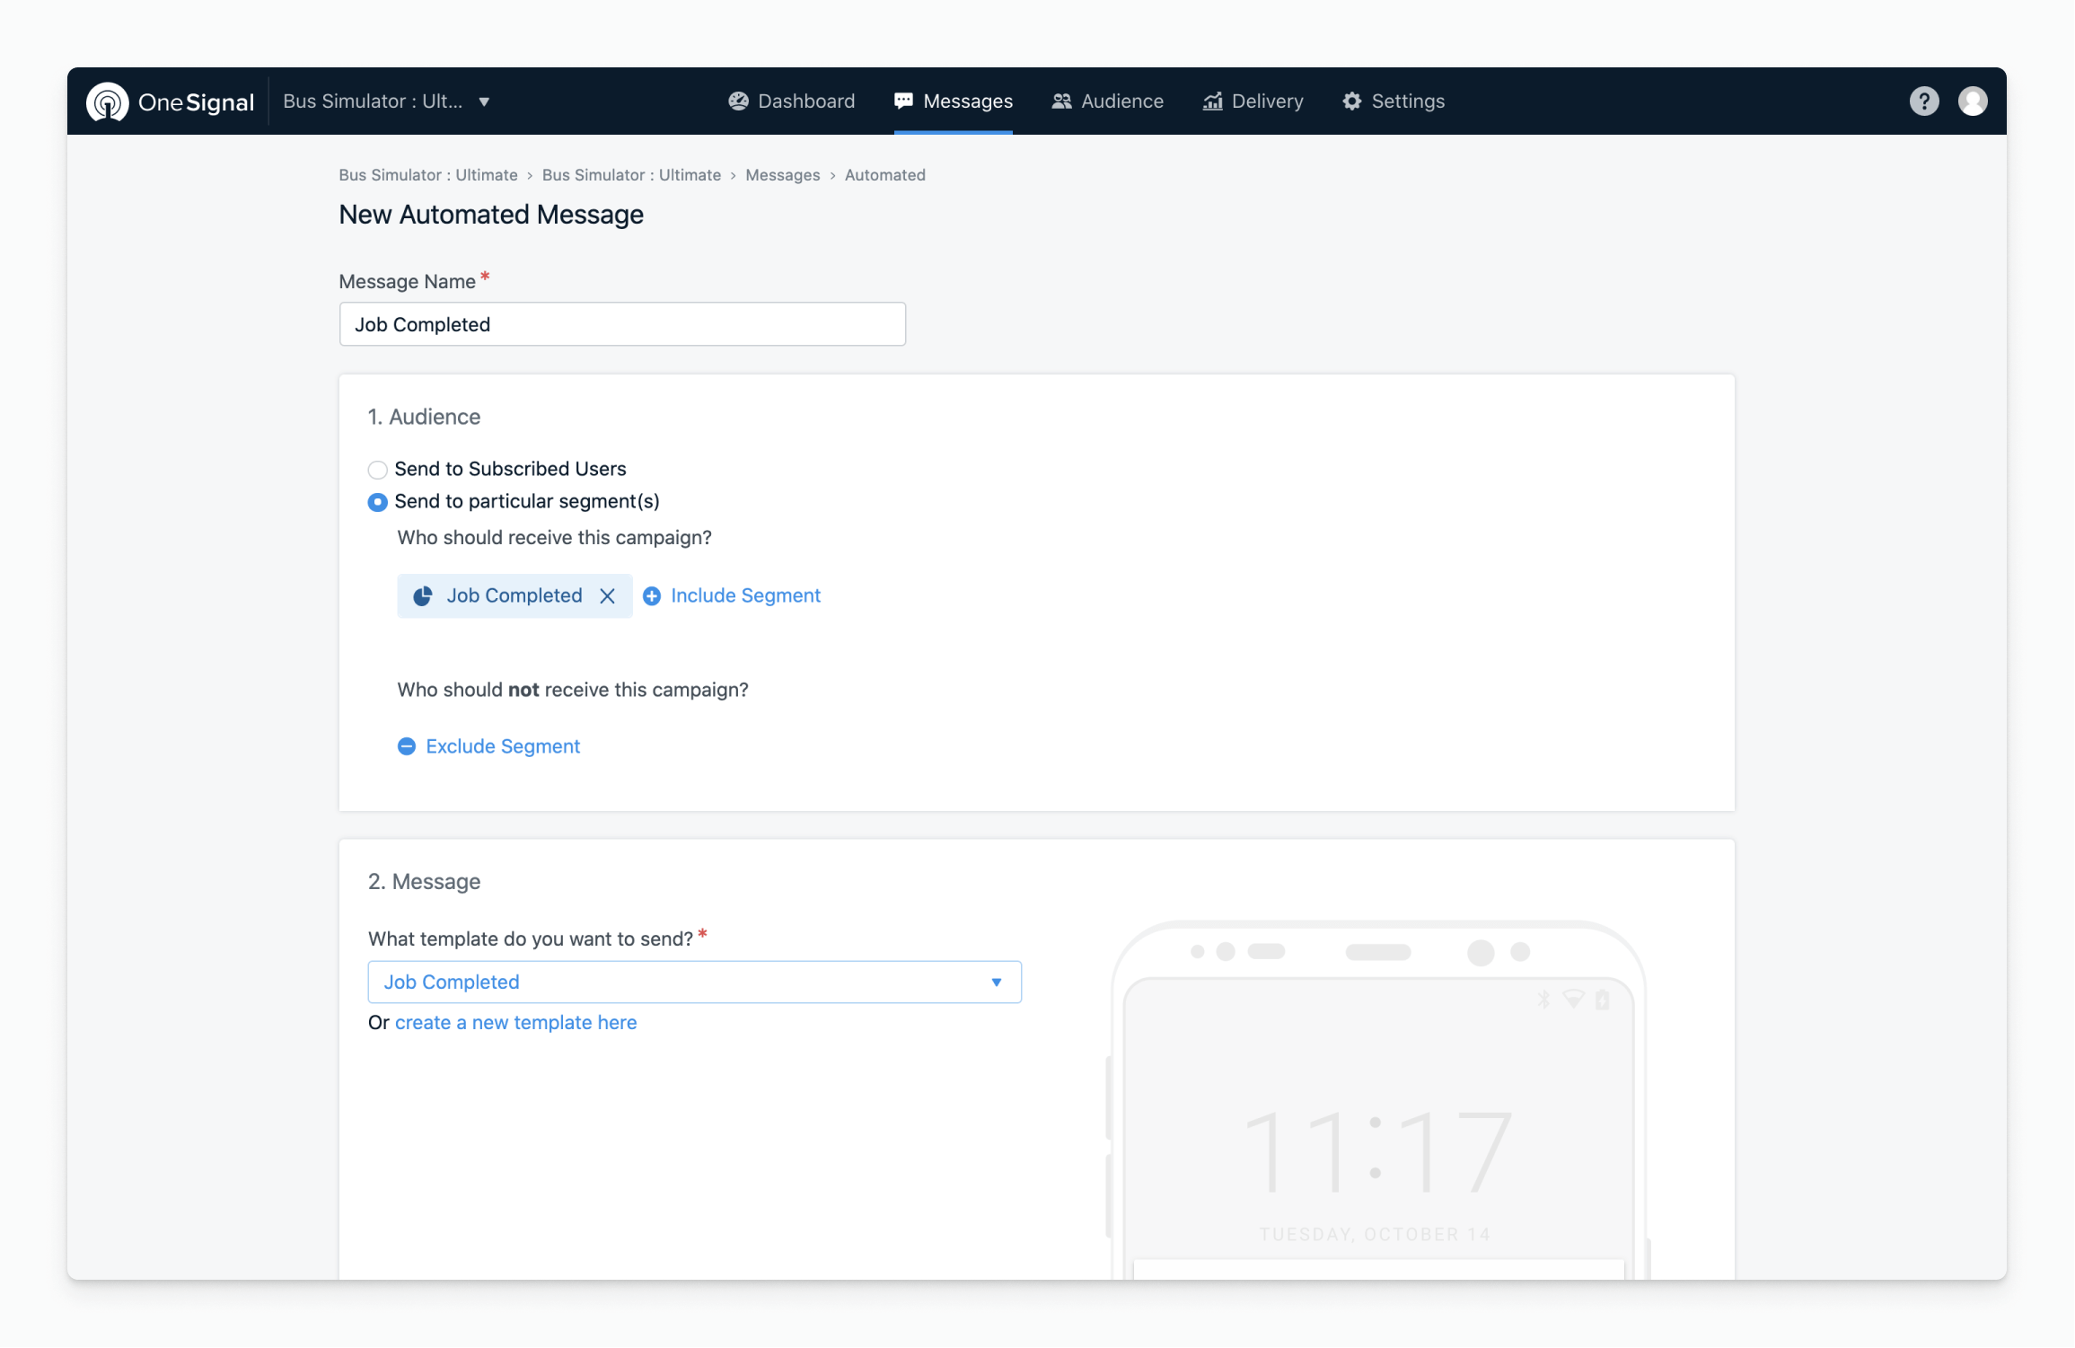Click the Include Segment link
2075x1348 pixels.
(744, 595)
